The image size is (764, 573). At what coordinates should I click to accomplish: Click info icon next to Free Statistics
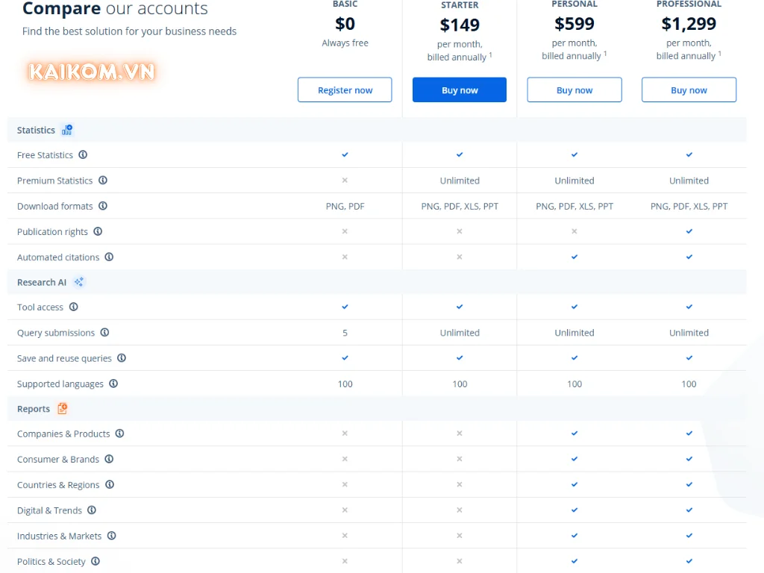pos(83,155)
